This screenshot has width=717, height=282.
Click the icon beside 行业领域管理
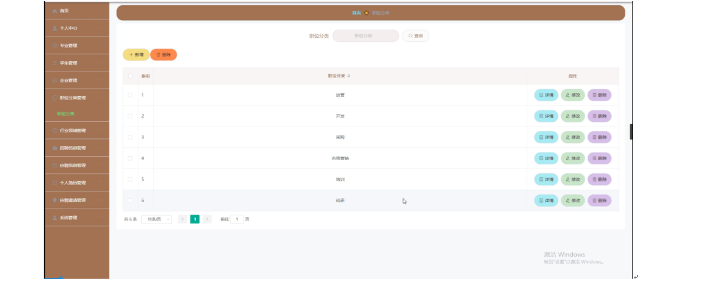54,131
